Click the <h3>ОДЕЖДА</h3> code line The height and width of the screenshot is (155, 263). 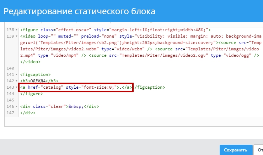coord(39,81)
